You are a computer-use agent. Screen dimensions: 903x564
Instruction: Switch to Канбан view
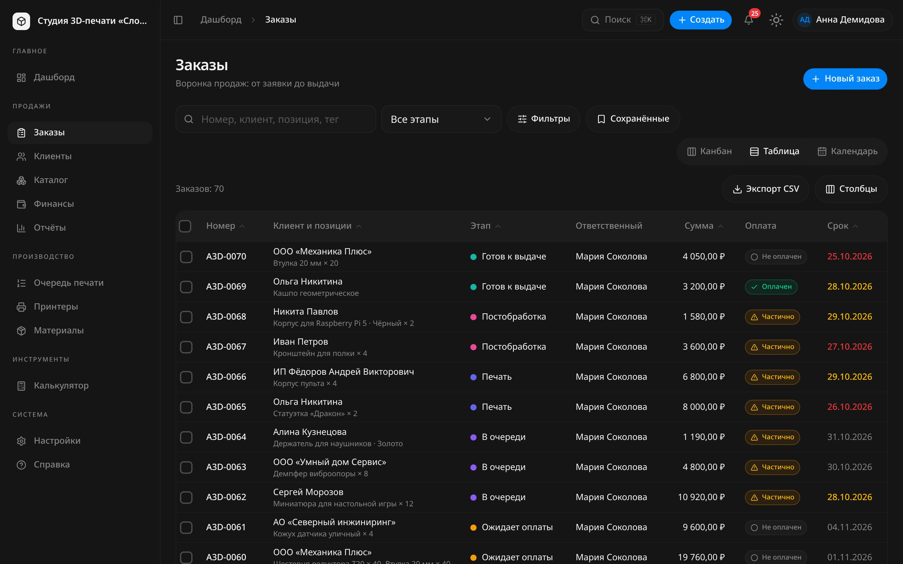[x=709, y=151]
